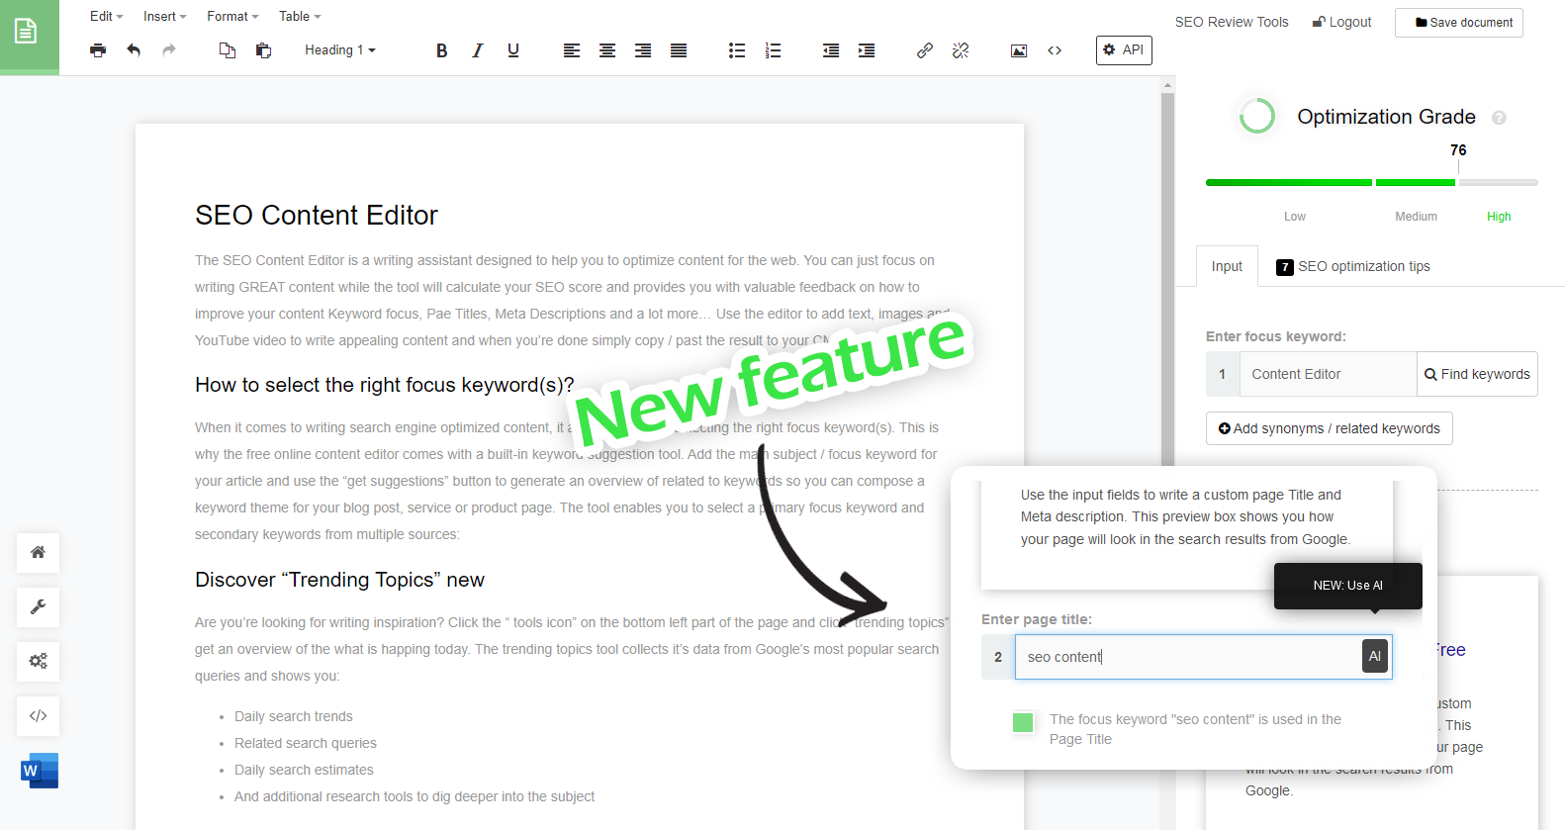Copy selection using the copy icon
Screen dimensions: 1565x830
228,50
